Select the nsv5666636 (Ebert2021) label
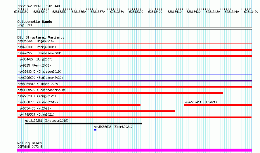This screenshot has height=153, width=260. 113,127
